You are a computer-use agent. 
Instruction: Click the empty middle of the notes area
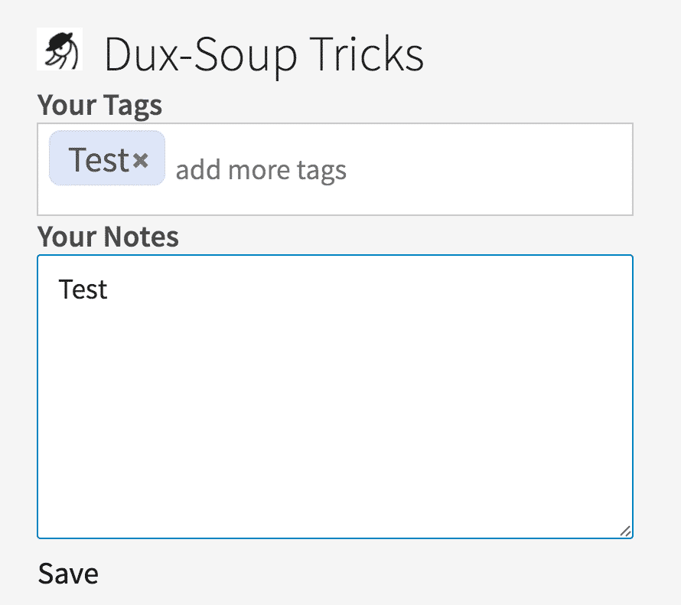click(x=335, y=413)
